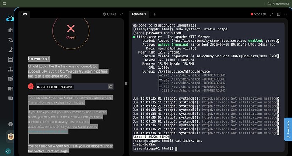
Task: Click the browser apps grid icon
Action: click(x=4, y=3)
